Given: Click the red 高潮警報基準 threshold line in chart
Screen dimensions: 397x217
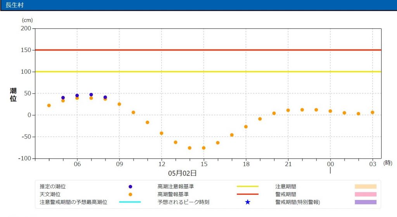Looking at the screenshot, I should (x=208, y=50).
